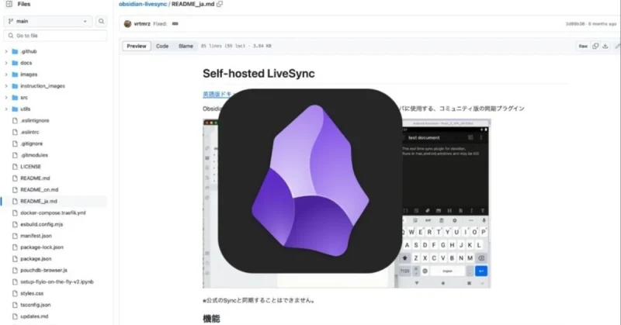Image resolution: width=621 pixels, height=325 pixels.
Task: Open the images folder
Action: coord(29,74)
